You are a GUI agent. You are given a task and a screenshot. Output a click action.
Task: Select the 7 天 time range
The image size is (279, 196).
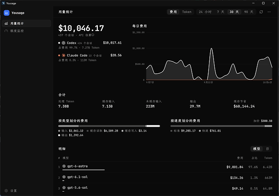pos(220,12)
